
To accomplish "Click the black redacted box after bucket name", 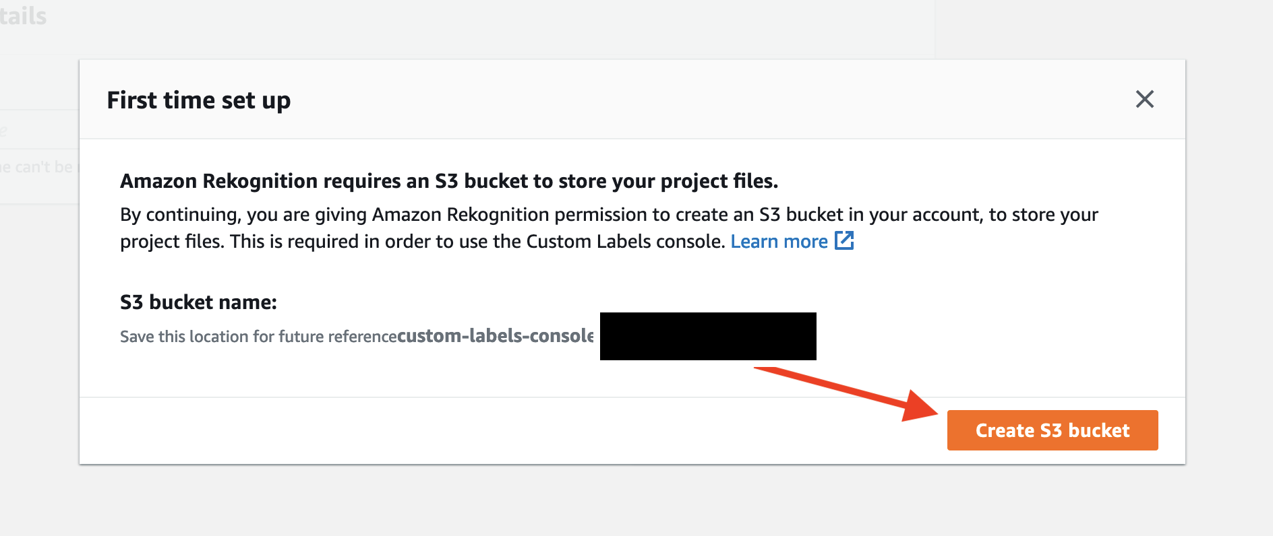I will point(708,336).
